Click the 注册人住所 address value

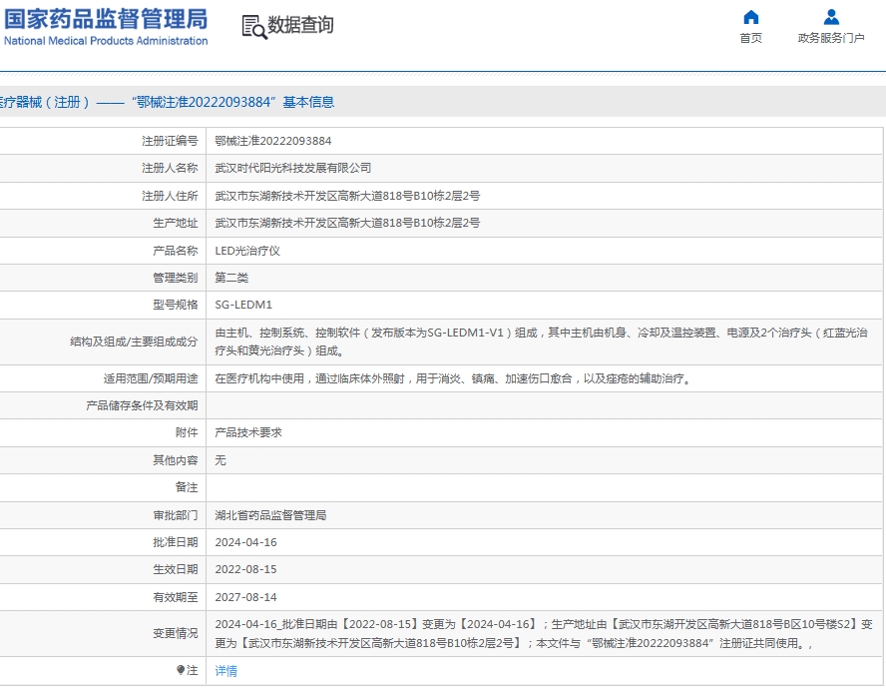point(347,196)
